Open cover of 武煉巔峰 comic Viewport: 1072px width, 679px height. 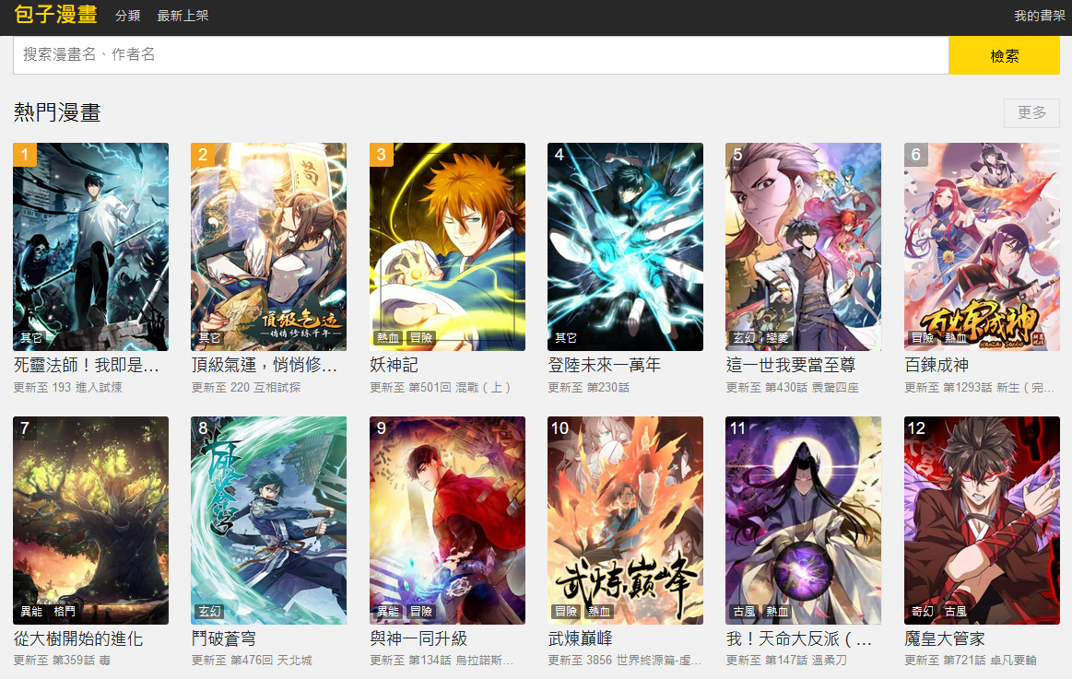626,521
